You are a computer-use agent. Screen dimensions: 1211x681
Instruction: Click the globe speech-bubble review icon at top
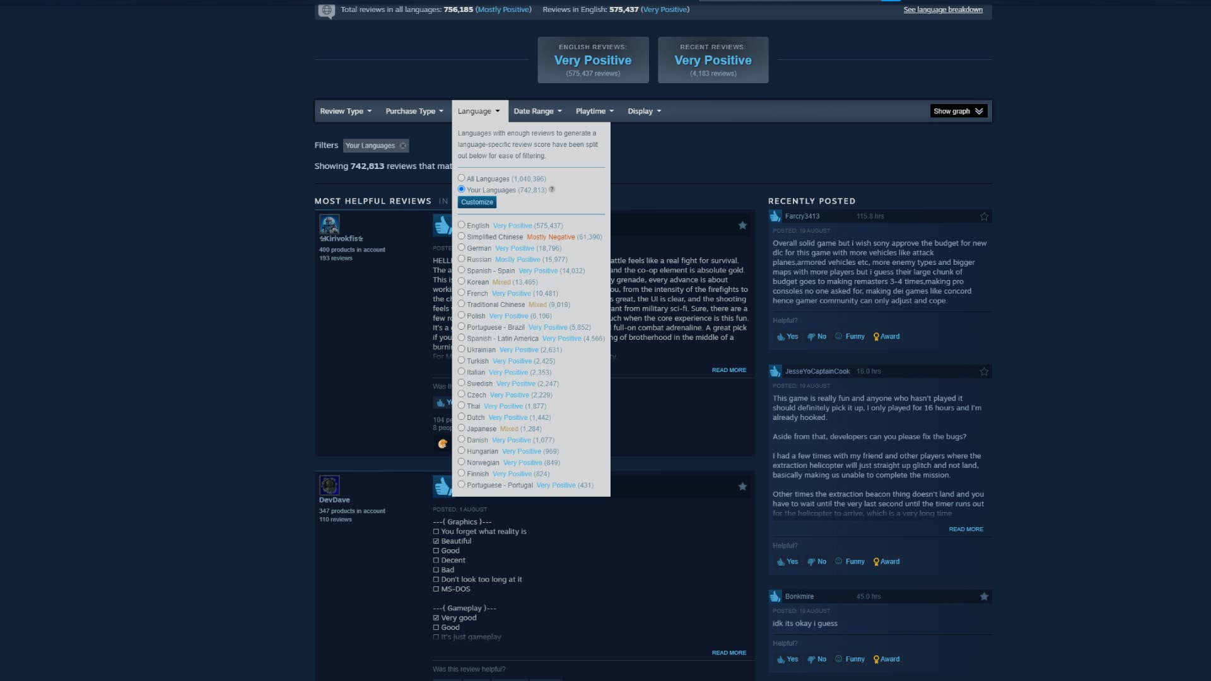click(x=326, y=9)
